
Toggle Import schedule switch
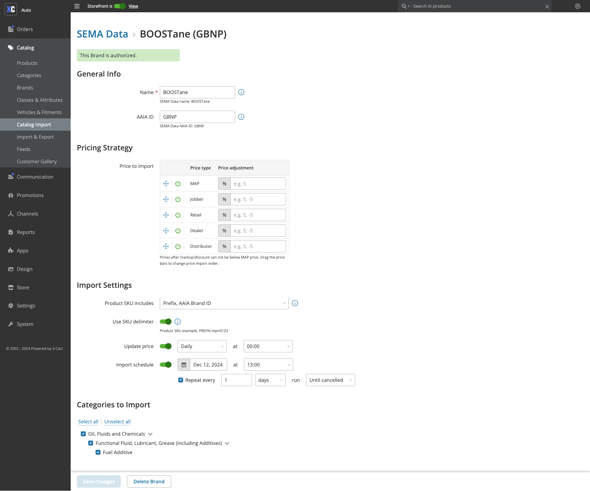pyautogui.click(x=166, y=365)
